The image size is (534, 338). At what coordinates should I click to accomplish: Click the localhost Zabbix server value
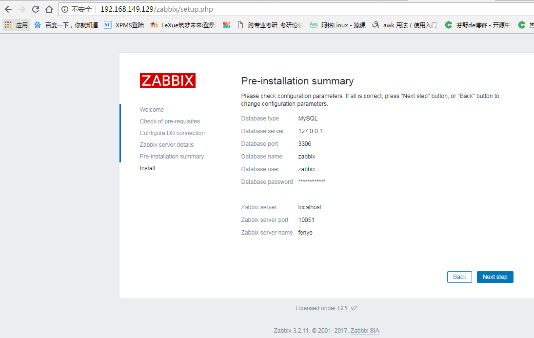click(310, 207)
